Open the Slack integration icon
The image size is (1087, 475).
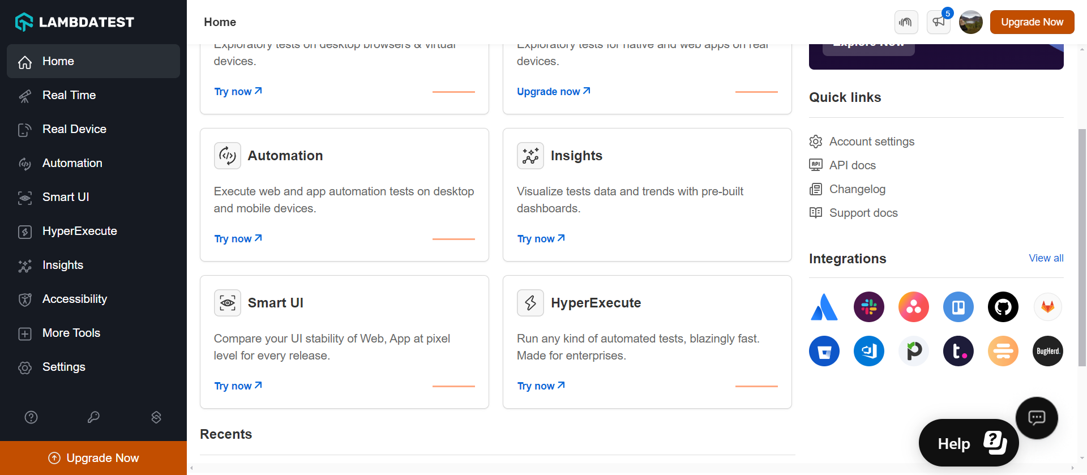click(x=868, y=307)
